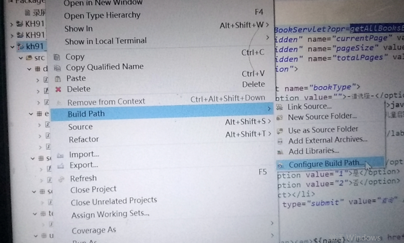
Task: Click the highlighted getAllBooks text
Action: (377, 28)
